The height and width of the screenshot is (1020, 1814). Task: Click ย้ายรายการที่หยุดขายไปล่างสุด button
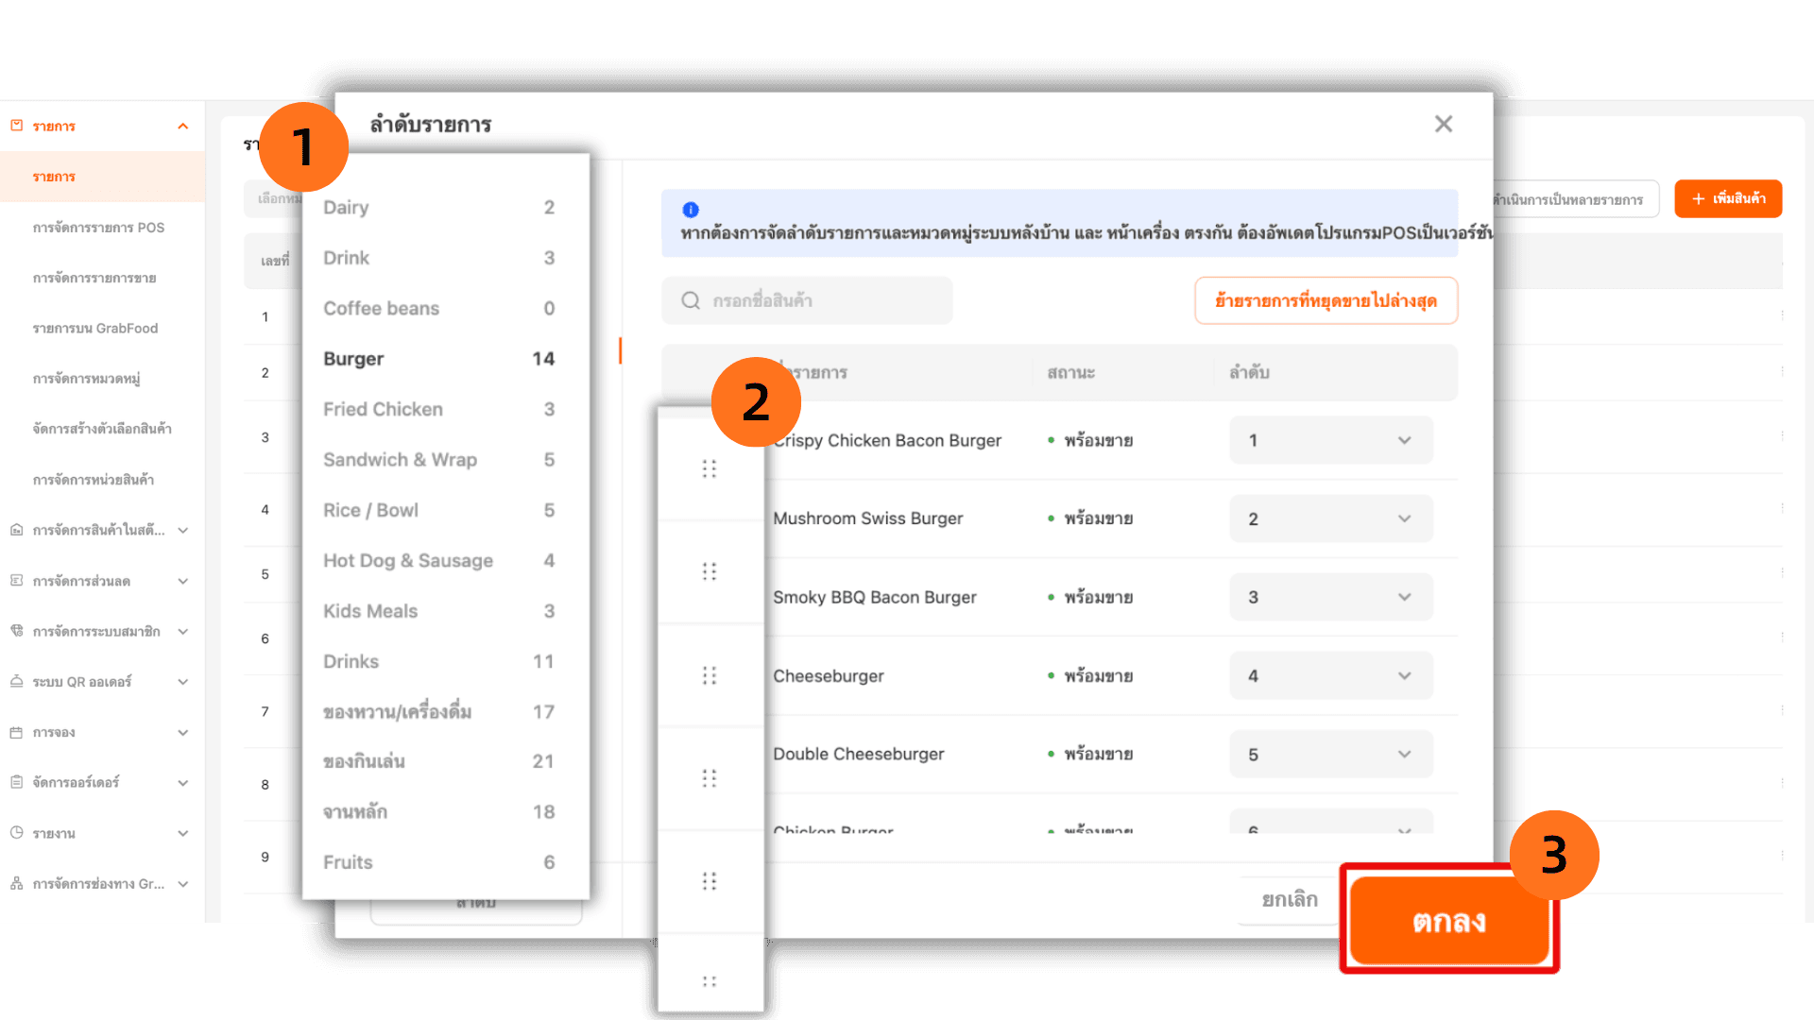(x=1326, y=300)
